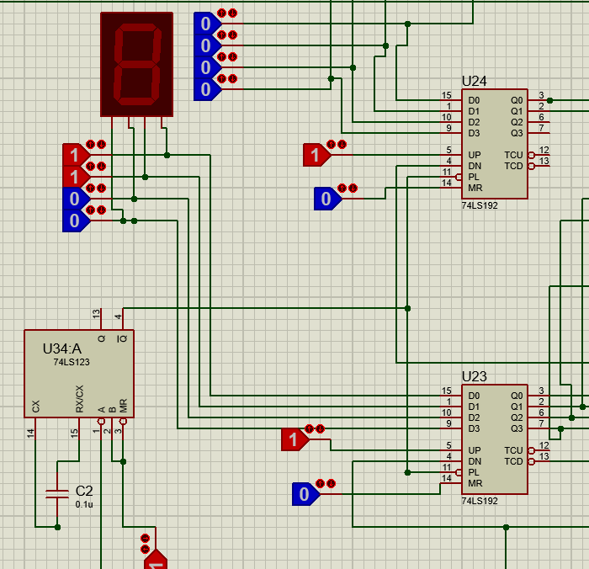Click the RX/CX pin label on U34:A
The height and width of the screenshot is (569, 589).
pos(79,399)
